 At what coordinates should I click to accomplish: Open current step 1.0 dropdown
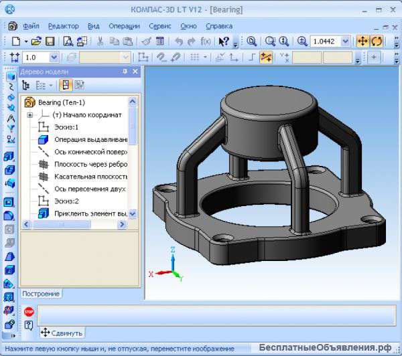tap(54, 57)
